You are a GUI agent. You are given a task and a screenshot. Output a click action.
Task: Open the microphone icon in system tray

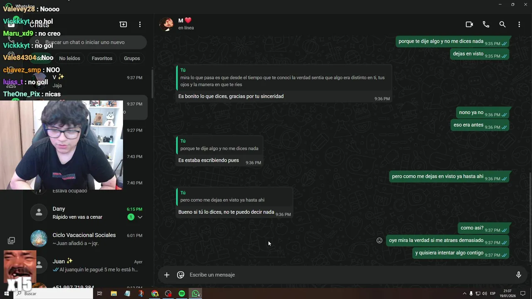(471, 294)
